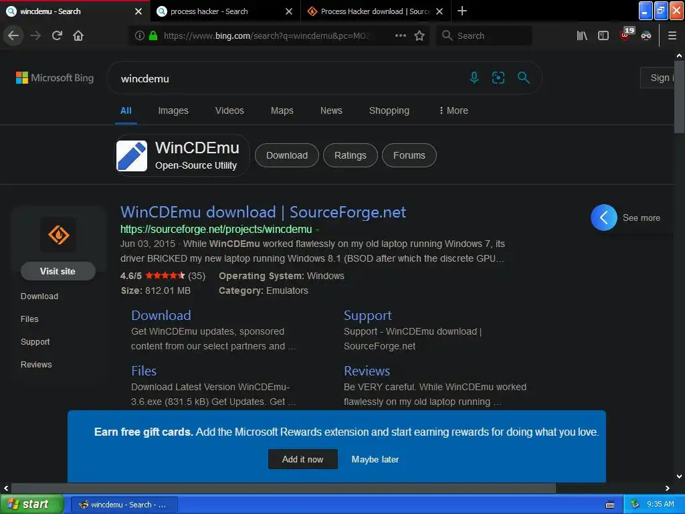
Task: Expand the green dropdown arrow next to sourceforge URL
Action: [x=318, y=230]
